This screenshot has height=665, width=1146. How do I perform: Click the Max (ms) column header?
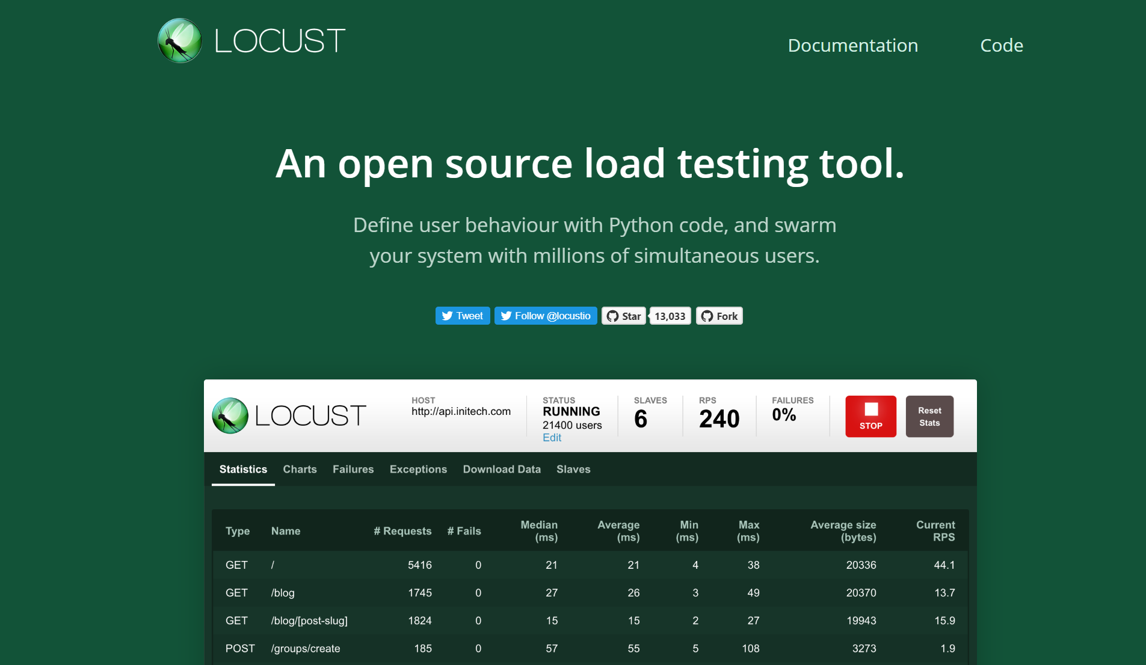coord(748,531)
